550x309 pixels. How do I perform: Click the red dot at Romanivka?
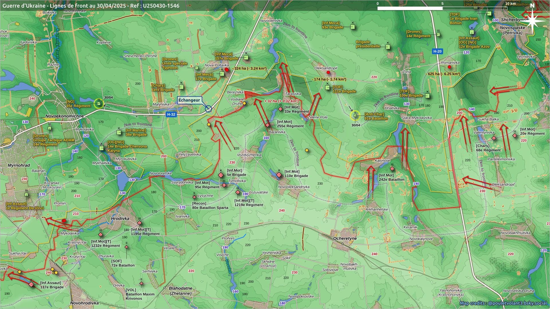tap(449, 67)
